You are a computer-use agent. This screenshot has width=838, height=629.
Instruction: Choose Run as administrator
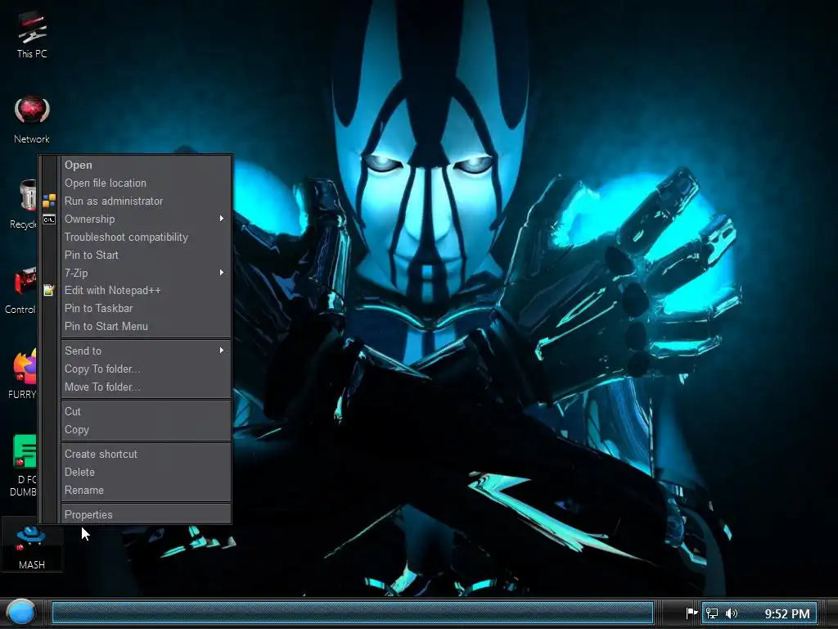click(x=146, y=201)
